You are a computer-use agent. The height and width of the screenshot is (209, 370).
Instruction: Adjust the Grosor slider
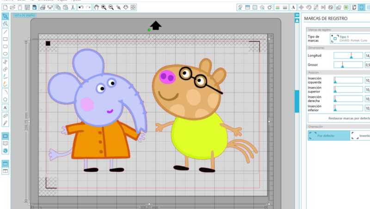pyautogui.click(x=348, y=65)
